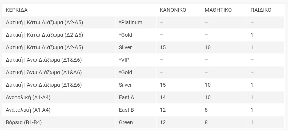288x130 pixels.
Task: Click the ΜΑΘΗΤΙΚΟ column header
Action: [x=218, y=10]
